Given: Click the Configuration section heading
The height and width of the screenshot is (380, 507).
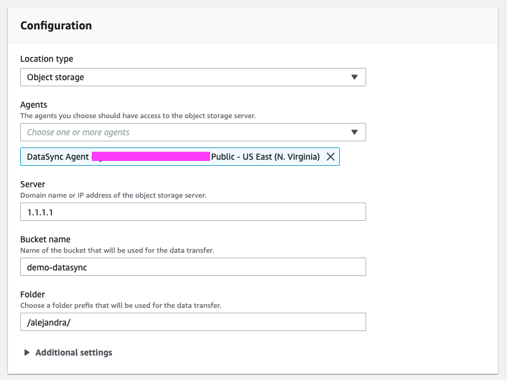Looking at the screenshot, I should point(56,26).
